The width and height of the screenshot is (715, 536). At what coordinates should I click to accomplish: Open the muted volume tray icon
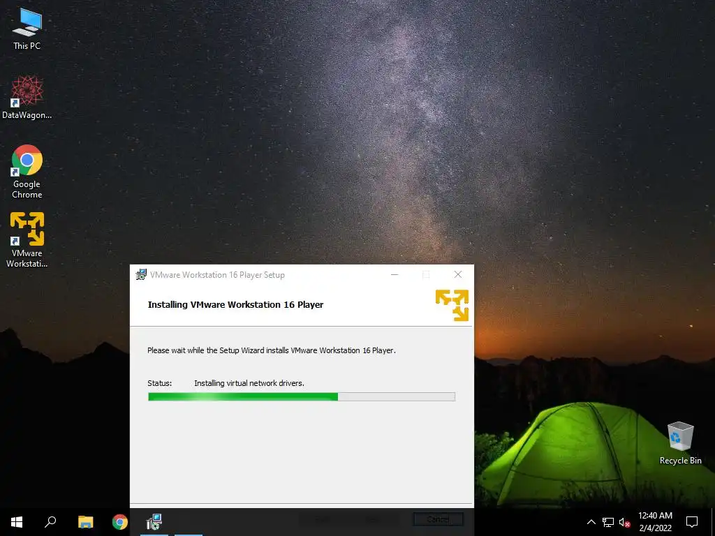[x=624, y=522]
